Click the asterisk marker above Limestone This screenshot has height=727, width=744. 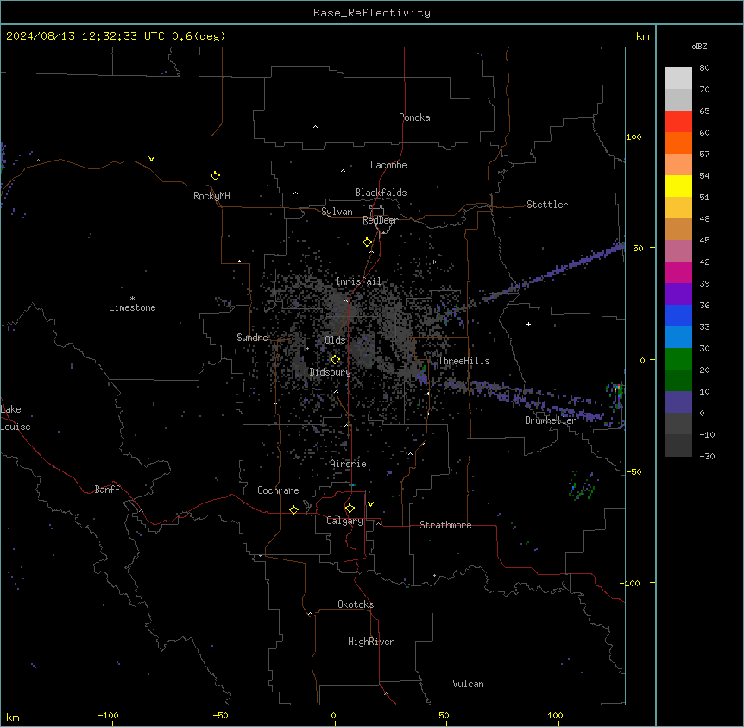(x=132, y=299)
